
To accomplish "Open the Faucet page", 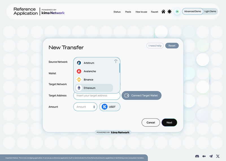I will pos(155,12).
